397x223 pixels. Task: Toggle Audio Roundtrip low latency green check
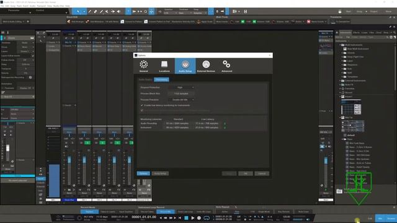click(x=225, y=123)
